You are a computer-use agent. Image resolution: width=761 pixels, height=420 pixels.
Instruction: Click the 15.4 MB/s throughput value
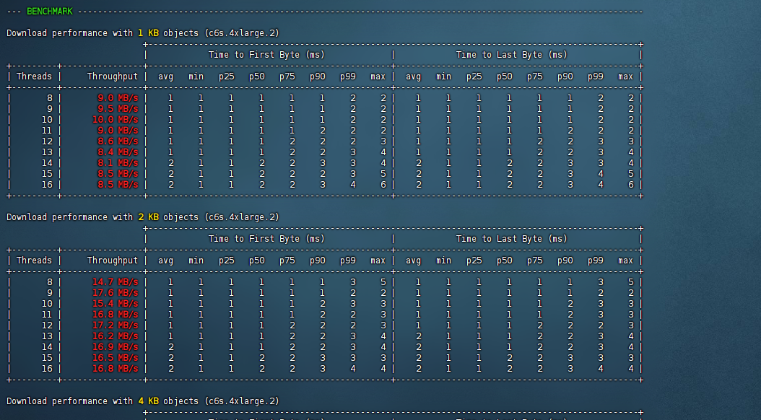(116, 304)
